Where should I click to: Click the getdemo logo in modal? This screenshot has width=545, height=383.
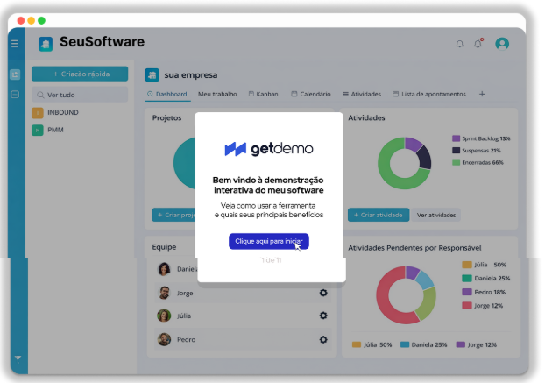point(269,149)
